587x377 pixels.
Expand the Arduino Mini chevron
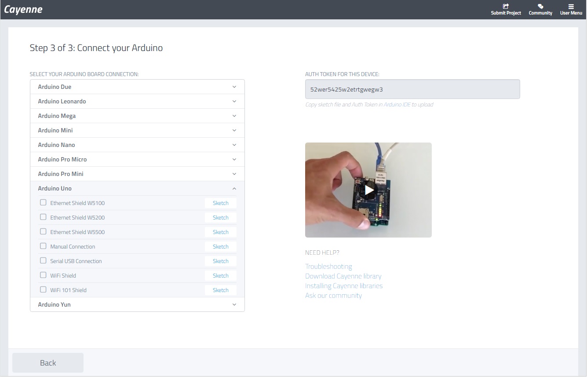point(234,130)
